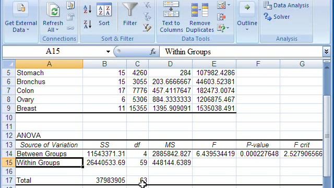
Task: Click Refresh All icon
Action: point(53,10)
